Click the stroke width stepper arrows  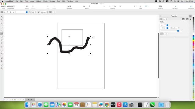coord(47,12)
